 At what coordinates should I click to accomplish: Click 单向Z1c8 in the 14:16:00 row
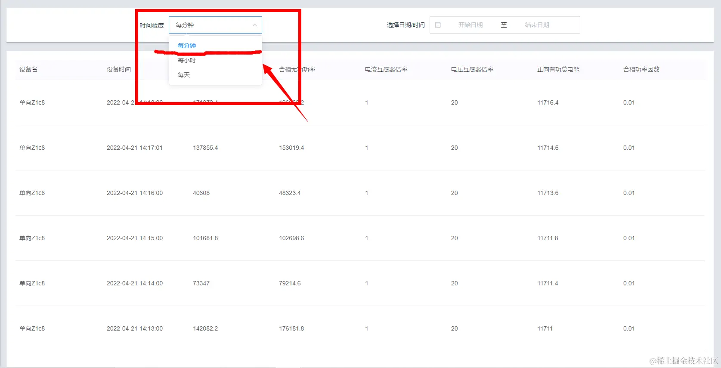click(x=32, y=193)
